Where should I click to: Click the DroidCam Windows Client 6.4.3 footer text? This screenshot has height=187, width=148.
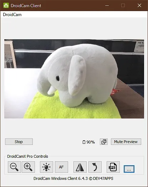pyautogui.click(x=73, y=178)
